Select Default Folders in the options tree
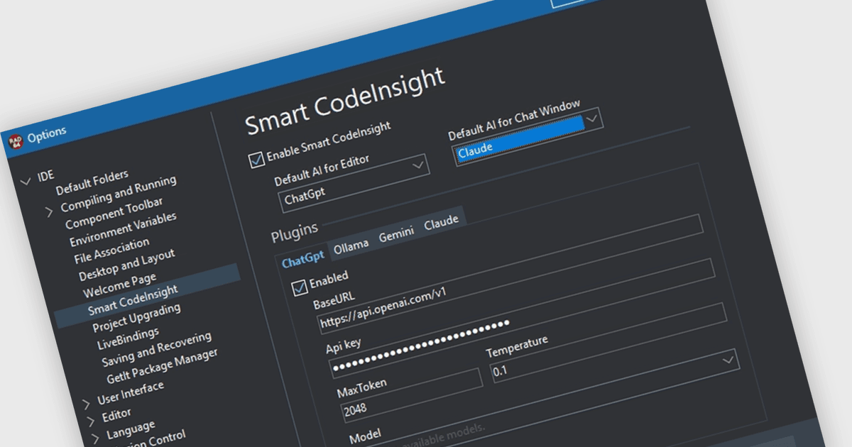This screenshot has height=447, width=852. coord(92,182)
